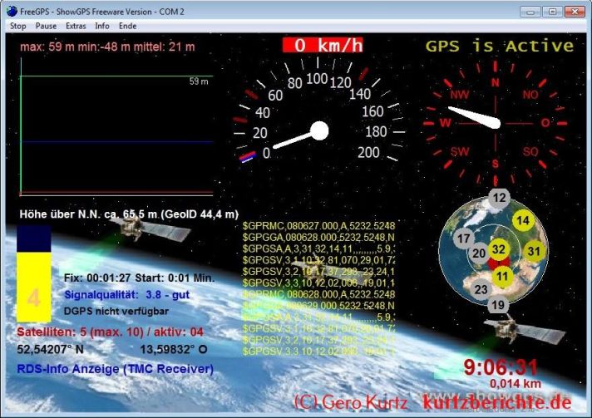Click the RDS-Info Anzeige (TMC Receiver) link
This screenshot has width=592, height=418.
[115, 369]
